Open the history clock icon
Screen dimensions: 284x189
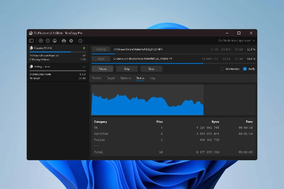pos(48,41)
